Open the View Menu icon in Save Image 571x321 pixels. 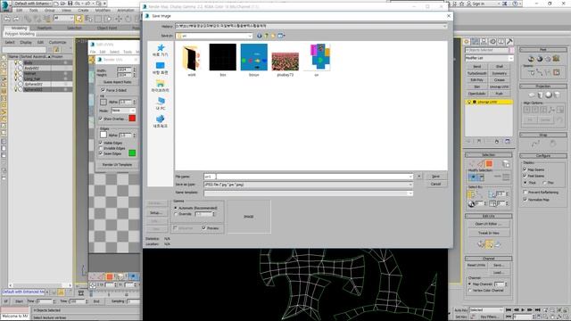tap(281, 36)
